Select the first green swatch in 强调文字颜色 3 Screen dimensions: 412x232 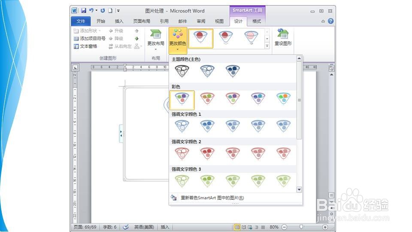point(182,181)
